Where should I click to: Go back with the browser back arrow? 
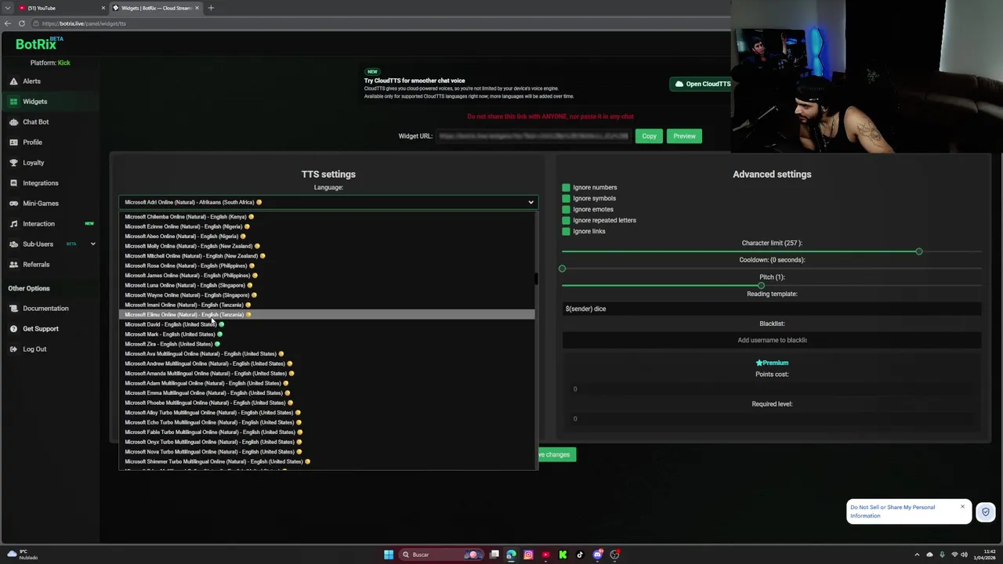[x=8, y=23]
